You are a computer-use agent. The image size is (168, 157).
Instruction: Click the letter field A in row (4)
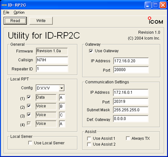coord(62,124)
